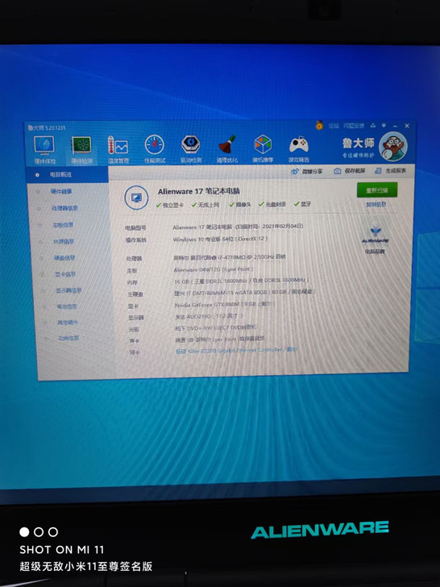Select 硬件健康 in the sidebar

pos(61,192)
